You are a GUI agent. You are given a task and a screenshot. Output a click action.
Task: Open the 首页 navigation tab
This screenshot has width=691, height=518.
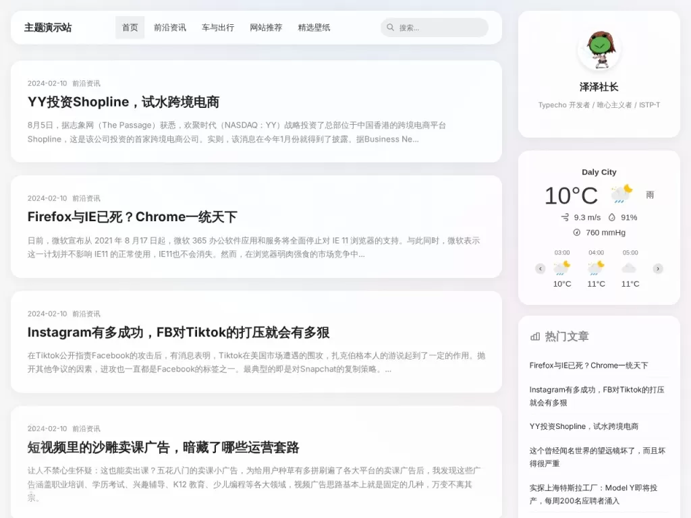point(130,28)
